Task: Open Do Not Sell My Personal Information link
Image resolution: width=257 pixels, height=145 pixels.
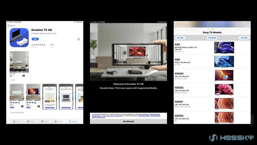Action: [155, 116]
